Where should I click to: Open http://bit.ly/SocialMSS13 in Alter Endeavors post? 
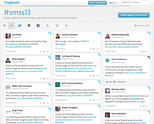click(136, 73)
